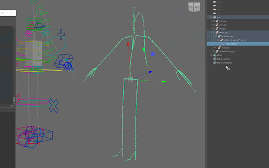Click the side camera icon in outliner
The height and width of the screenshot is (168, 269).
pos(215,13)
